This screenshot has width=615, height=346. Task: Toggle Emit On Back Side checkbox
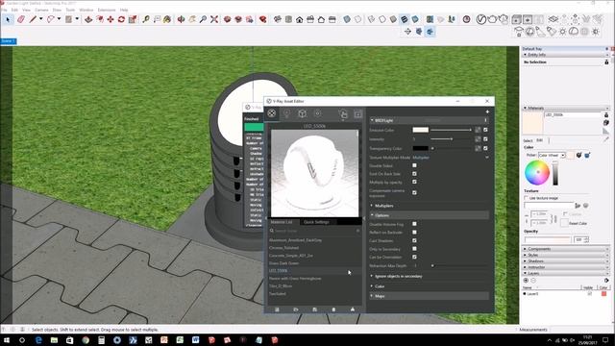414,174
